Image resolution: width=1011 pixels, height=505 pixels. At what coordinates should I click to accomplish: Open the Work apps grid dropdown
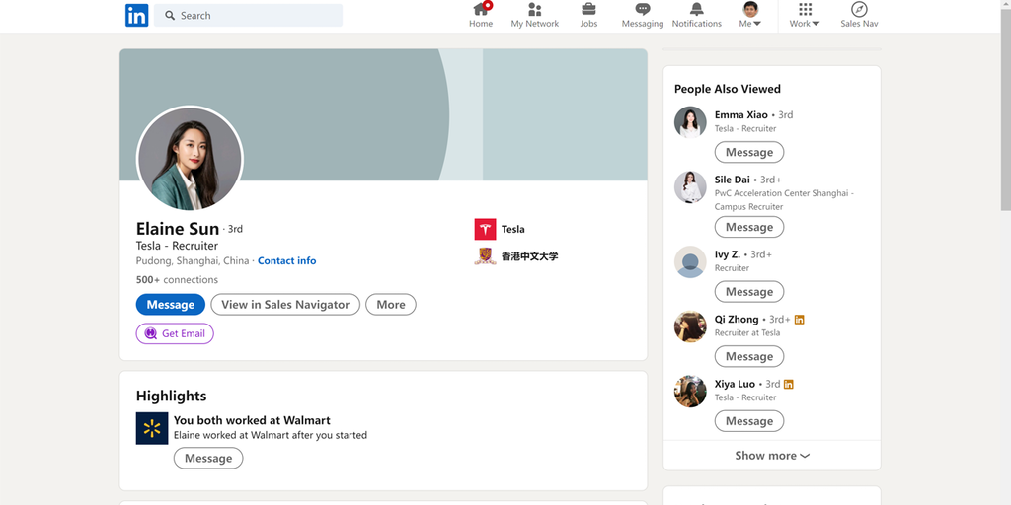[x=805, y=16]
